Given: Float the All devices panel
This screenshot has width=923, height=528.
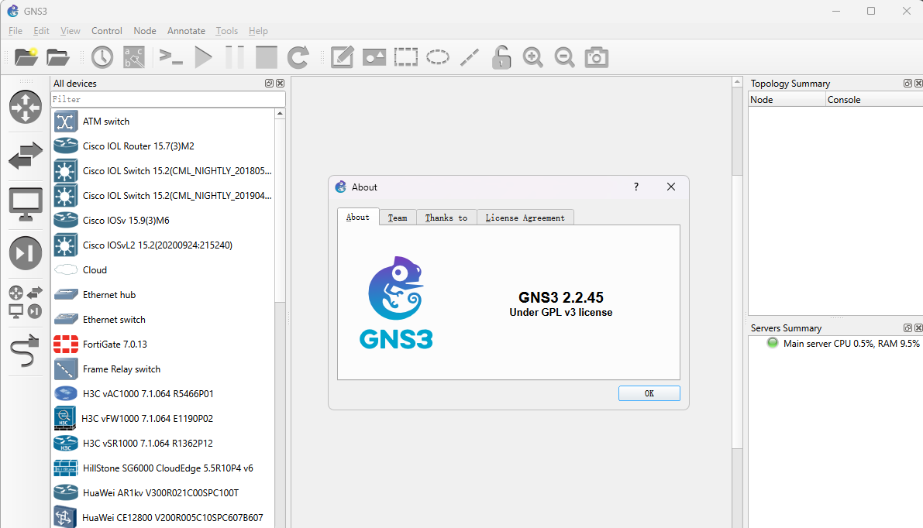Looking at the screenshot, I should (269, 84).
